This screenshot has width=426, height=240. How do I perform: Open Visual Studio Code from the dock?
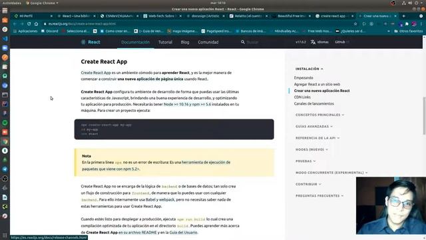tap(5, 39)
